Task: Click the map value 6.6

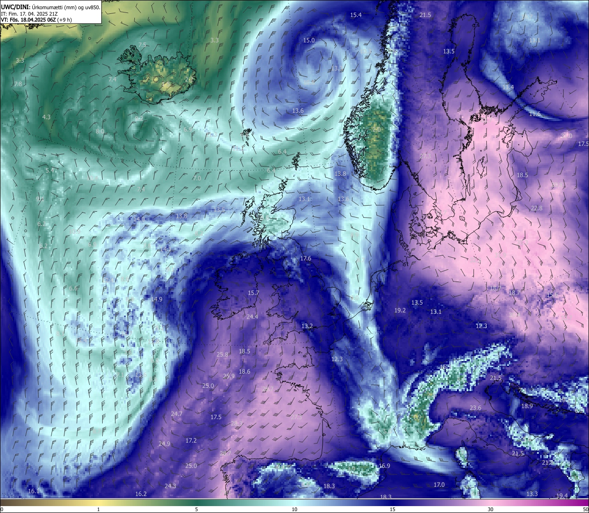Action: tap(73, 288)
